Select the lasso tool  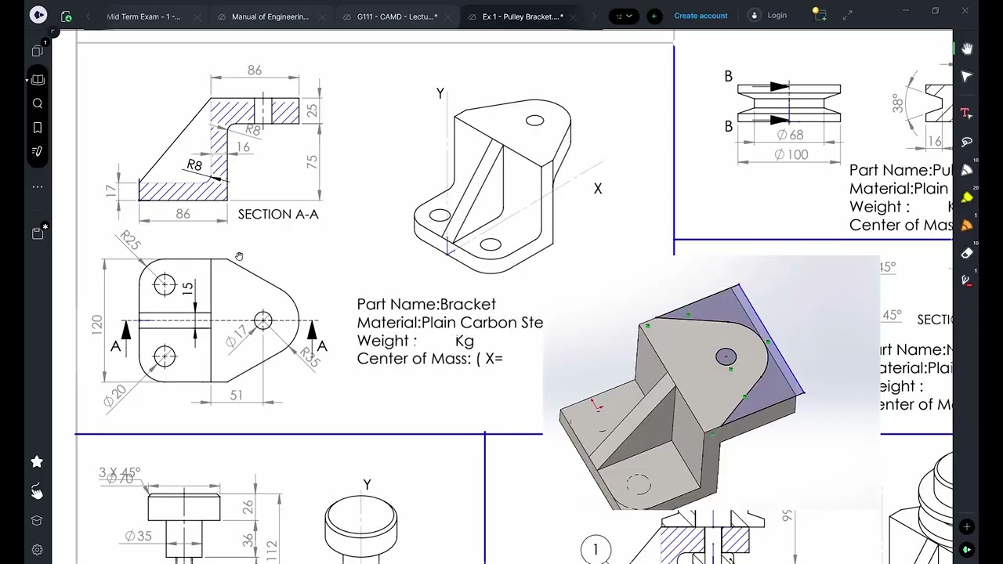tap(967, 142)
